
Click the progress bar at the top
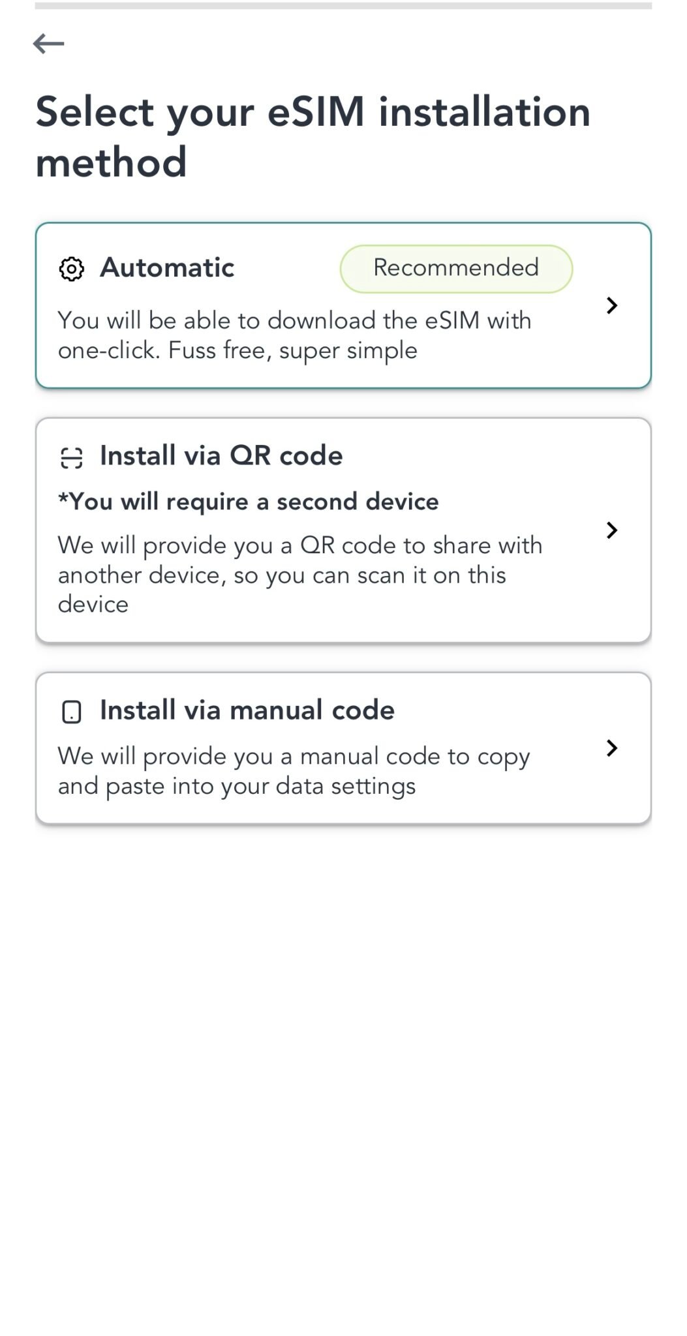343,6
